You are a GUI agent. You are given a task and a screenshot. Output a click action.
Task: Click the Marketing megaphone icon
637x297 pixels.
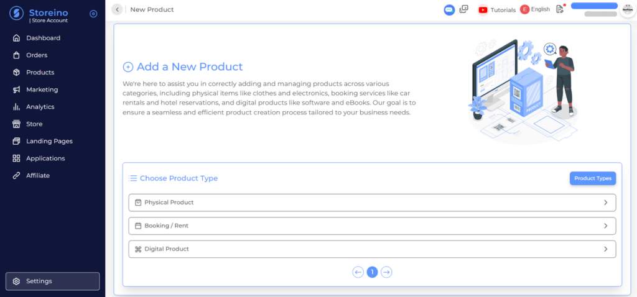click(16, 89)
